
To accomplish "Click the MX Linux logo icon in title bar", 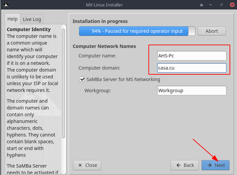I will [x=6, y=5].
